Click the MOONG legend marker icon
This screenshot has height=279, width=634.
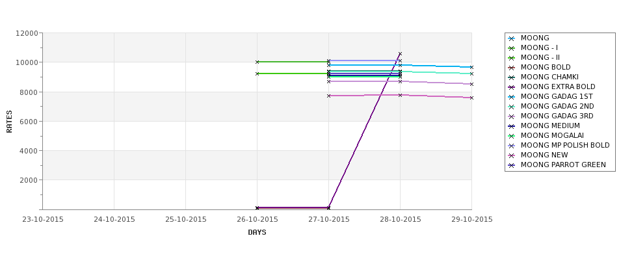click(512, 38)
